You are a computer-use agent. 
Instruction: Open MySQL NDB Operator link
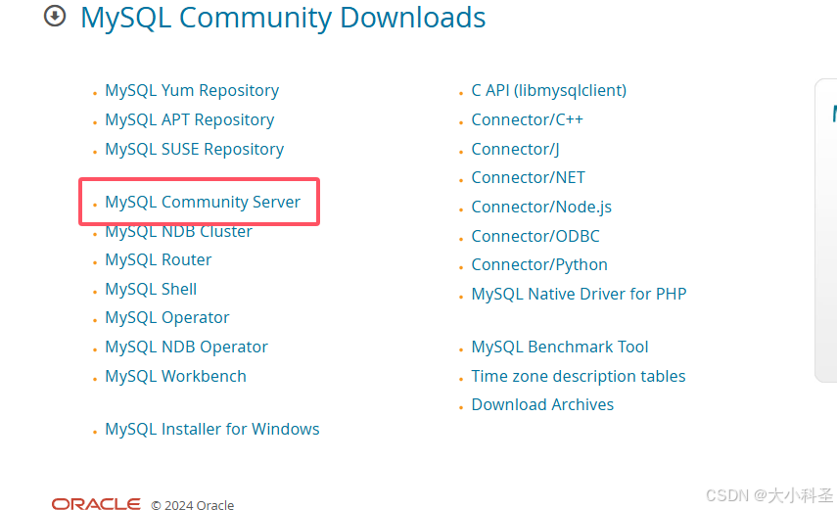(186, 348)
